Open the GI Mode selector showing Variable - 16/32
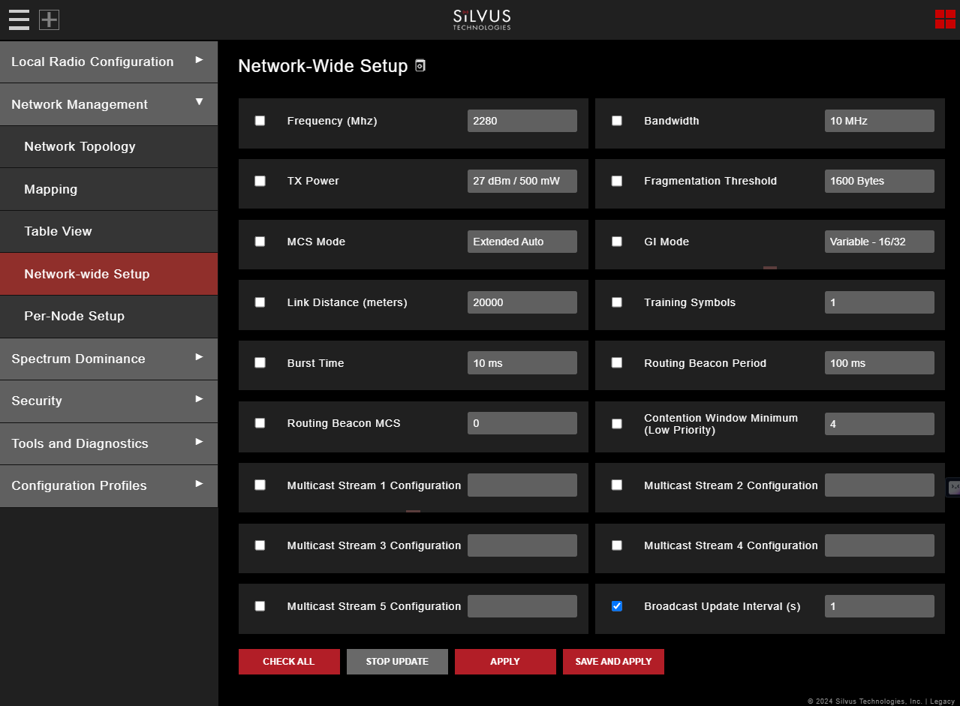The height and width of the screenshot is (706, 960). pos(879,241)
